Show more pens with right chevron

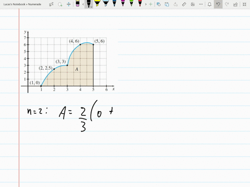pyautogui.click(x=146, y=4)
